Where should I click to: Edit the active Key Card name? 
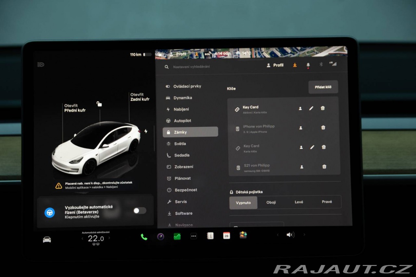(311, 108)
